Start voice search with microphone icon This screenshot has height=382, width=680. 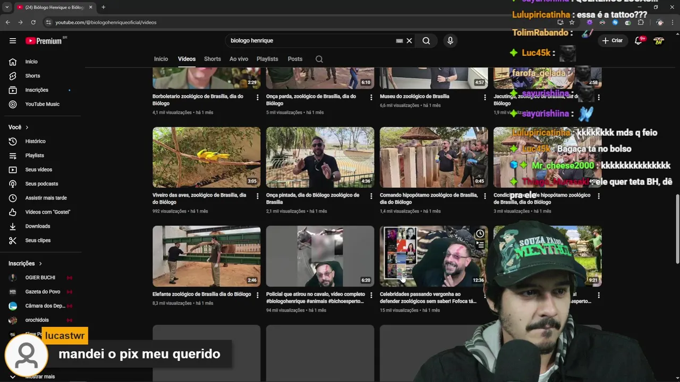[x=450, y=41]
